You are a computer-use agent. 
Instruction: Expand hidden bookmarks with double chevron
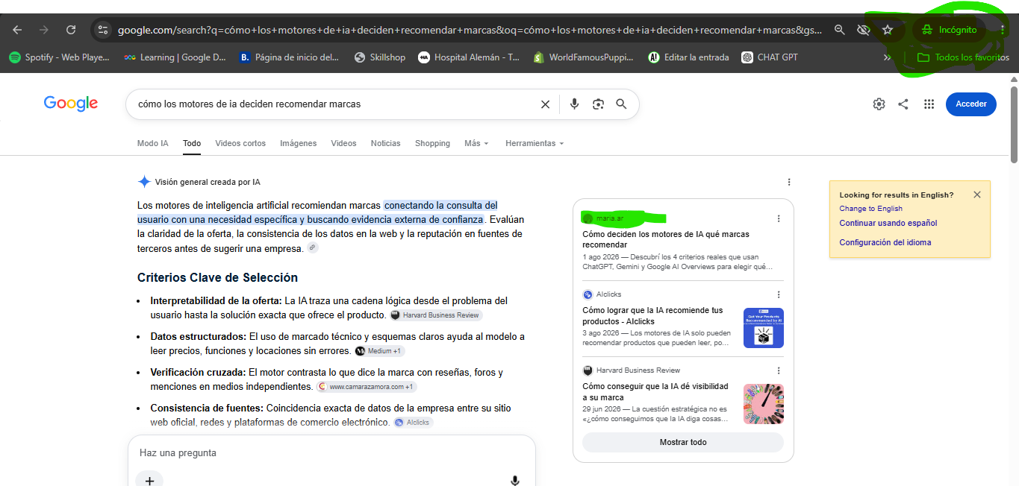887,57
